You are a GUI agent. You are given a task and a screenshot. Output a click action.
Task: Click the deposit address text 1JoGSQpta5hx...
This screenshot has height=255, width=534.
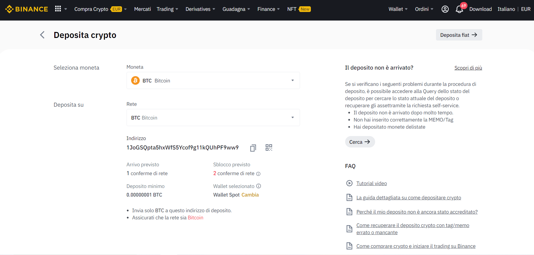coord(183,147)
